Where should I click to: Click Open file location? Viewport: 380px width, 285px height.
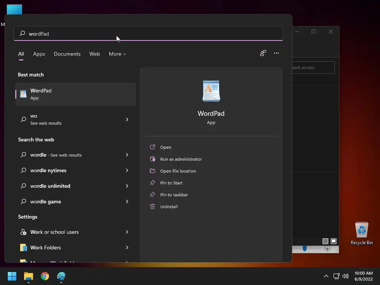178,171
